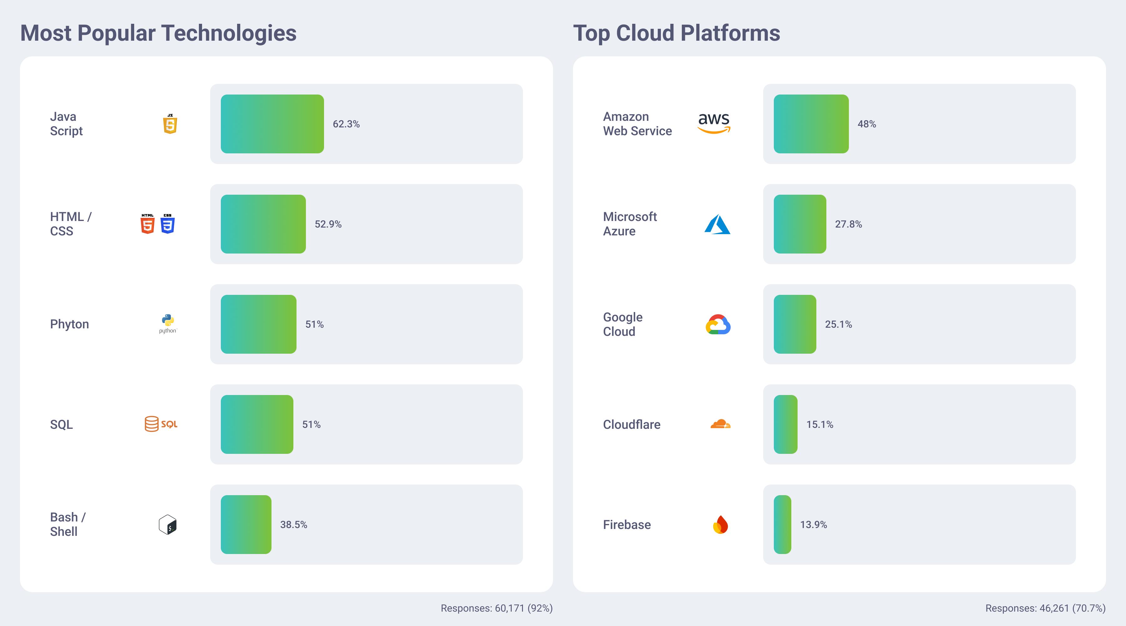The image size is (1126, 626).
Task: Click the 'Most Popular Technologies' heading
Action: [x=158, y=33]
